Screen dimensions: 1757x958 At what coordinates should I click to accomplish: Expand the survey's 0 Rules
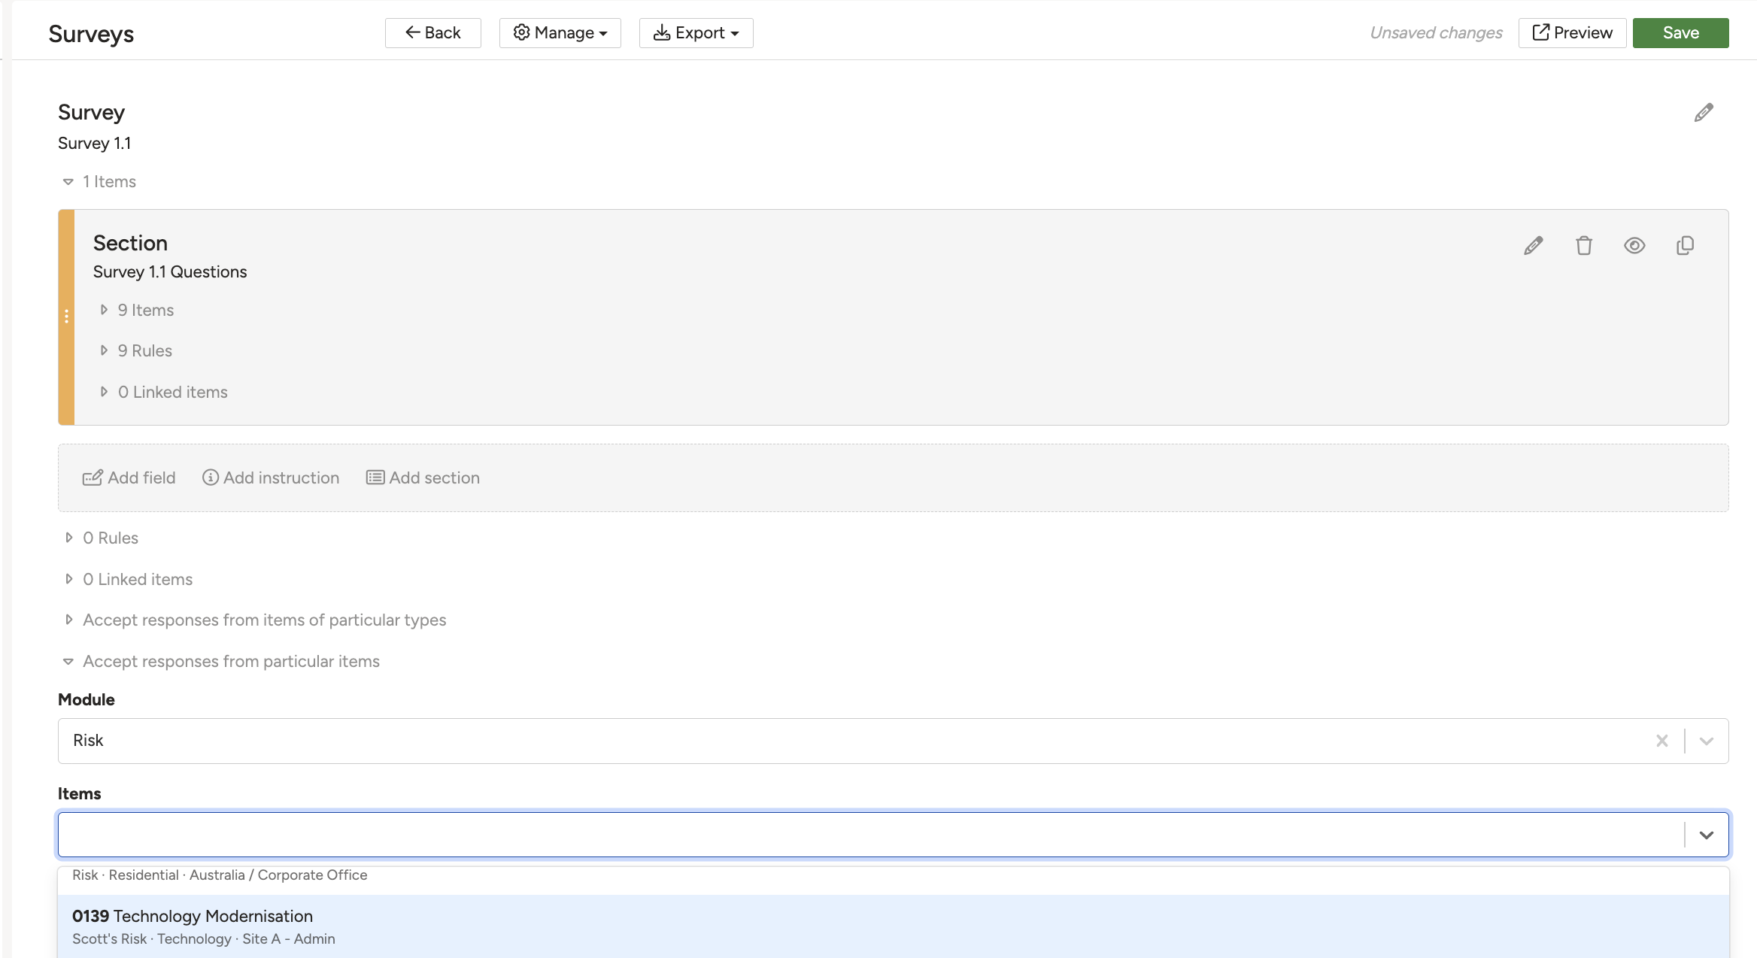pyautogui.click(x=102, y=538)
